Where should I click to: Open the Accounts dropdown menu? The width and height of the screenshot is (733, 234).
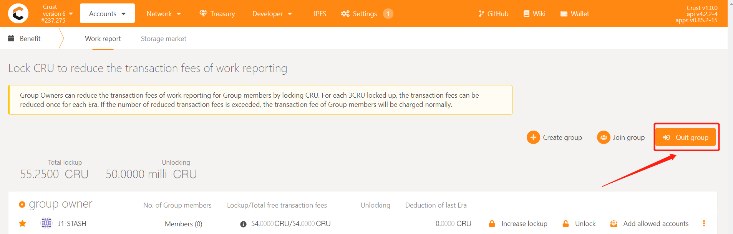[x=107, y=13]
